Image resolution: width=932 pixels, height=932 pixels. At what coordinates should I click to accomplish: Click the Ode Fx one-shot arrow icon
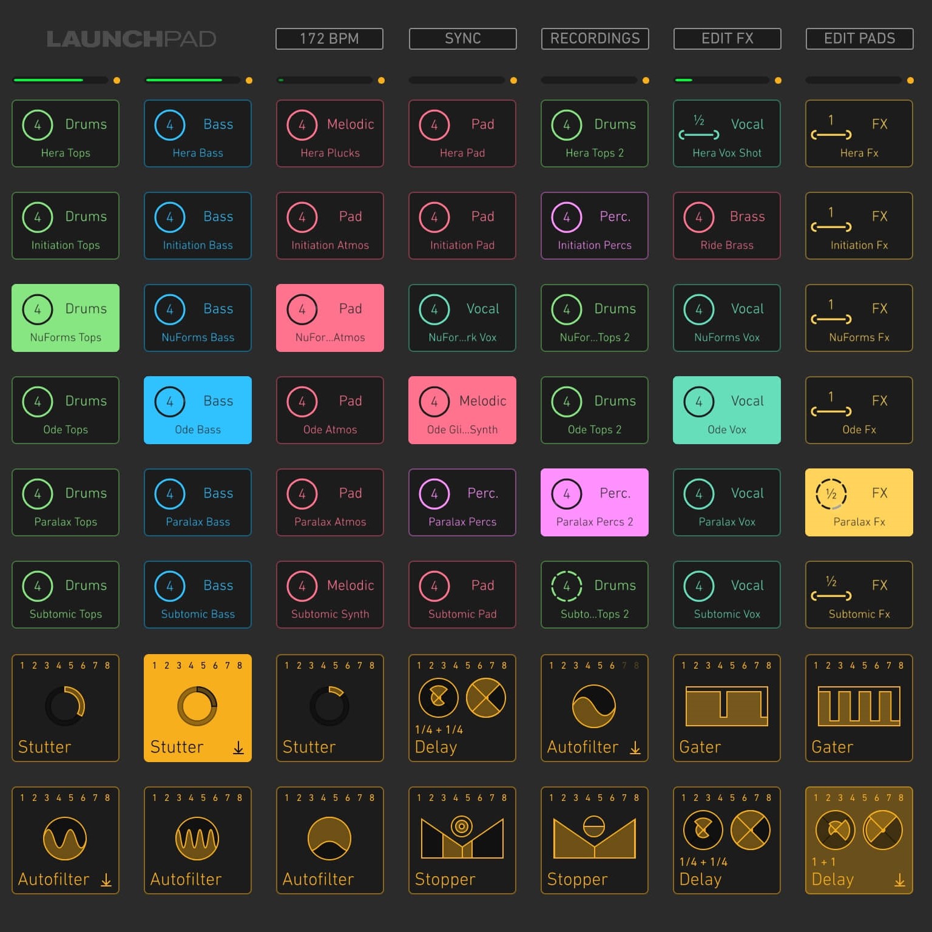point(831,411)
